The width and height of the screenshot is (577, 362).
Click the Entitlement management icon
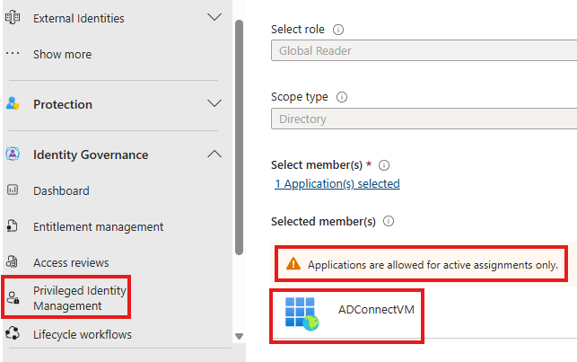13,226
